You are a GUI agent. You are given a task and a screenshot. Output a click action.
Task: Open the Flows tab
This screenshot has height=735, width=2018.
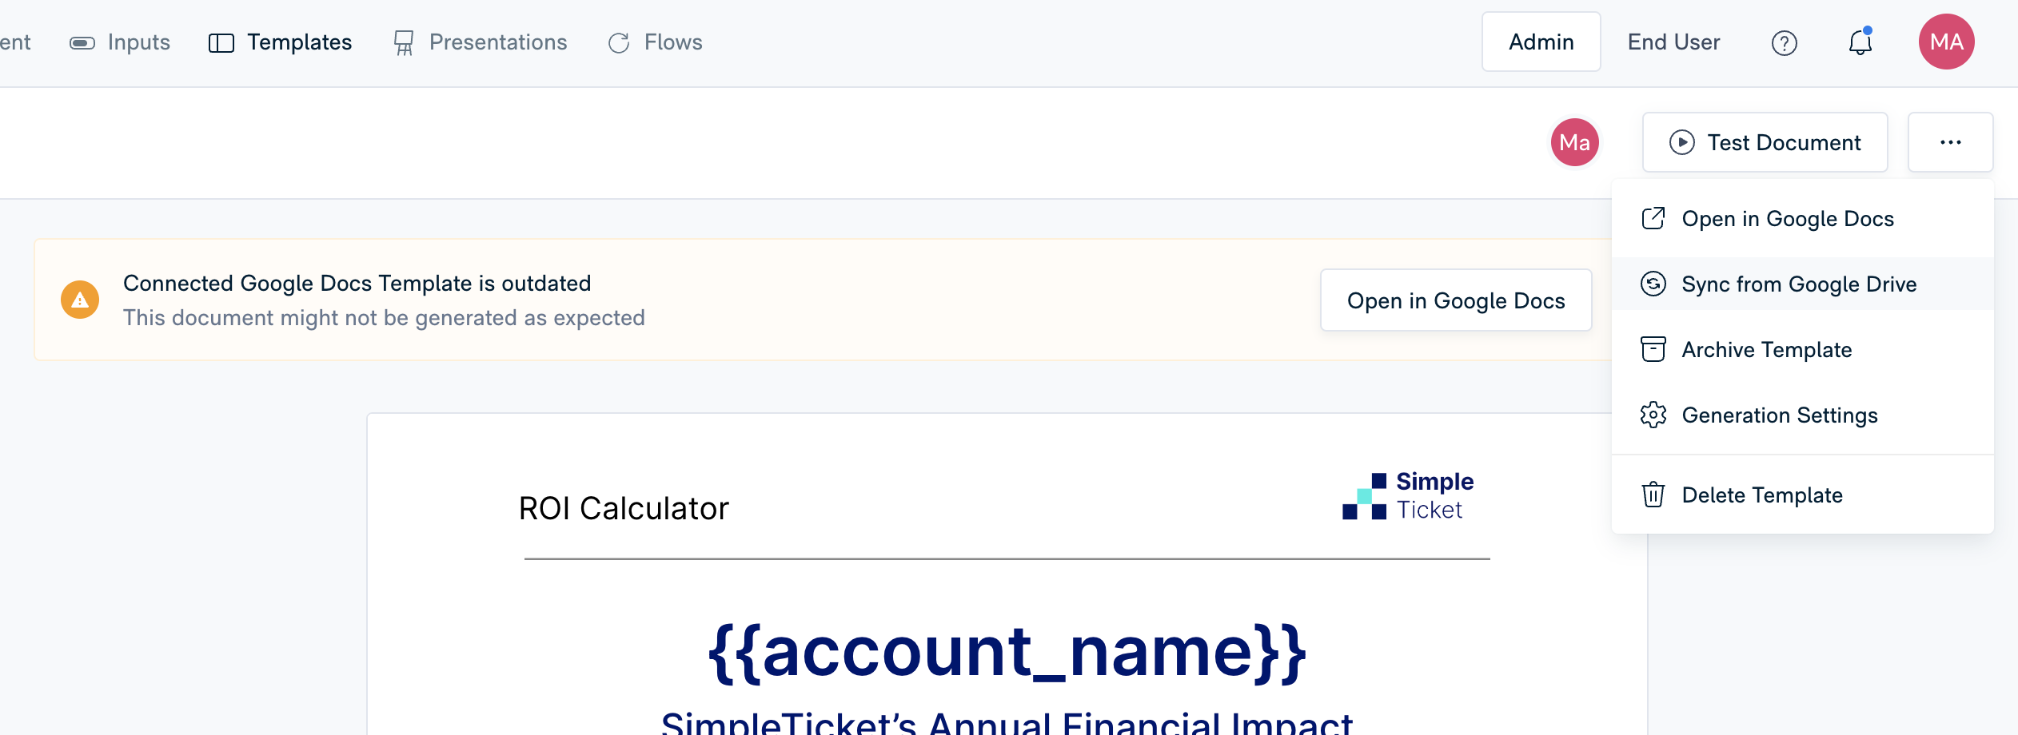pyautogui.click(x=656, y=42)
